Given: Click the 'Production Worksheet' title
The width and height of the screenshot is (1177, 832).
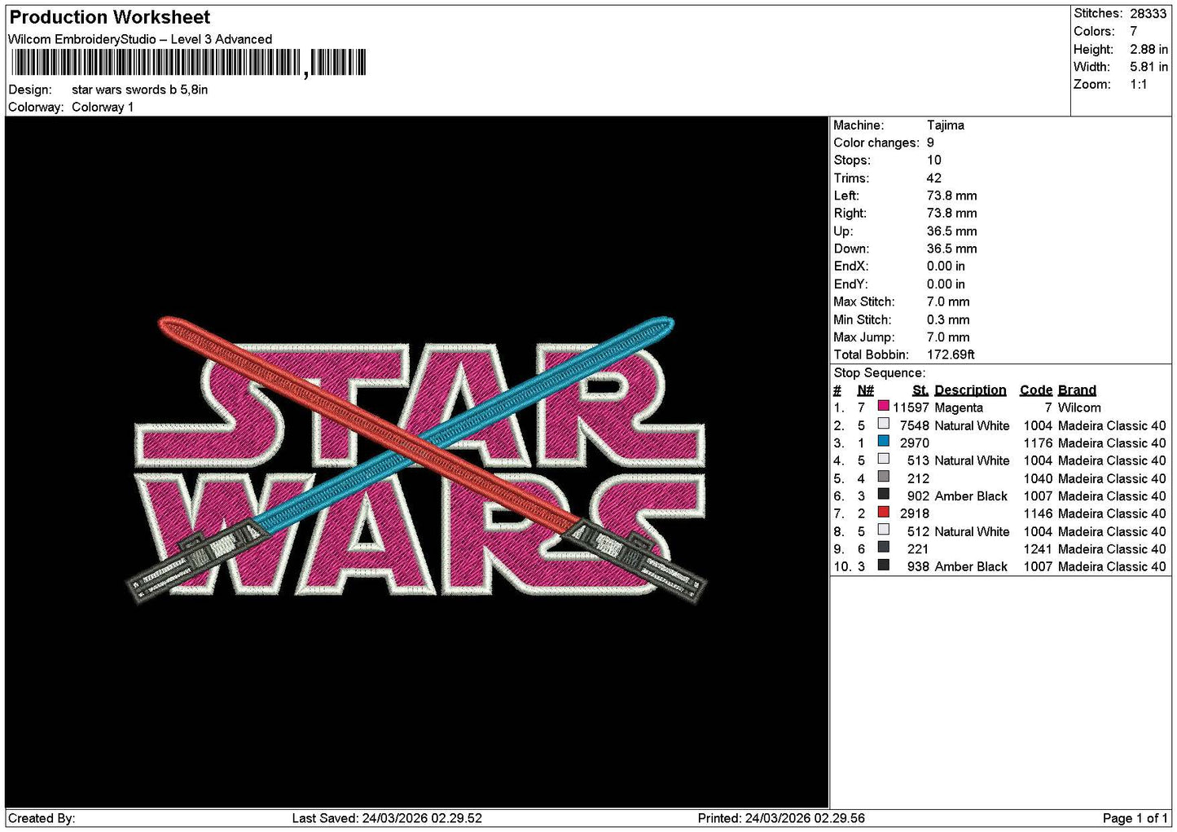Looking at the screenshot, I should click(109, 17).
